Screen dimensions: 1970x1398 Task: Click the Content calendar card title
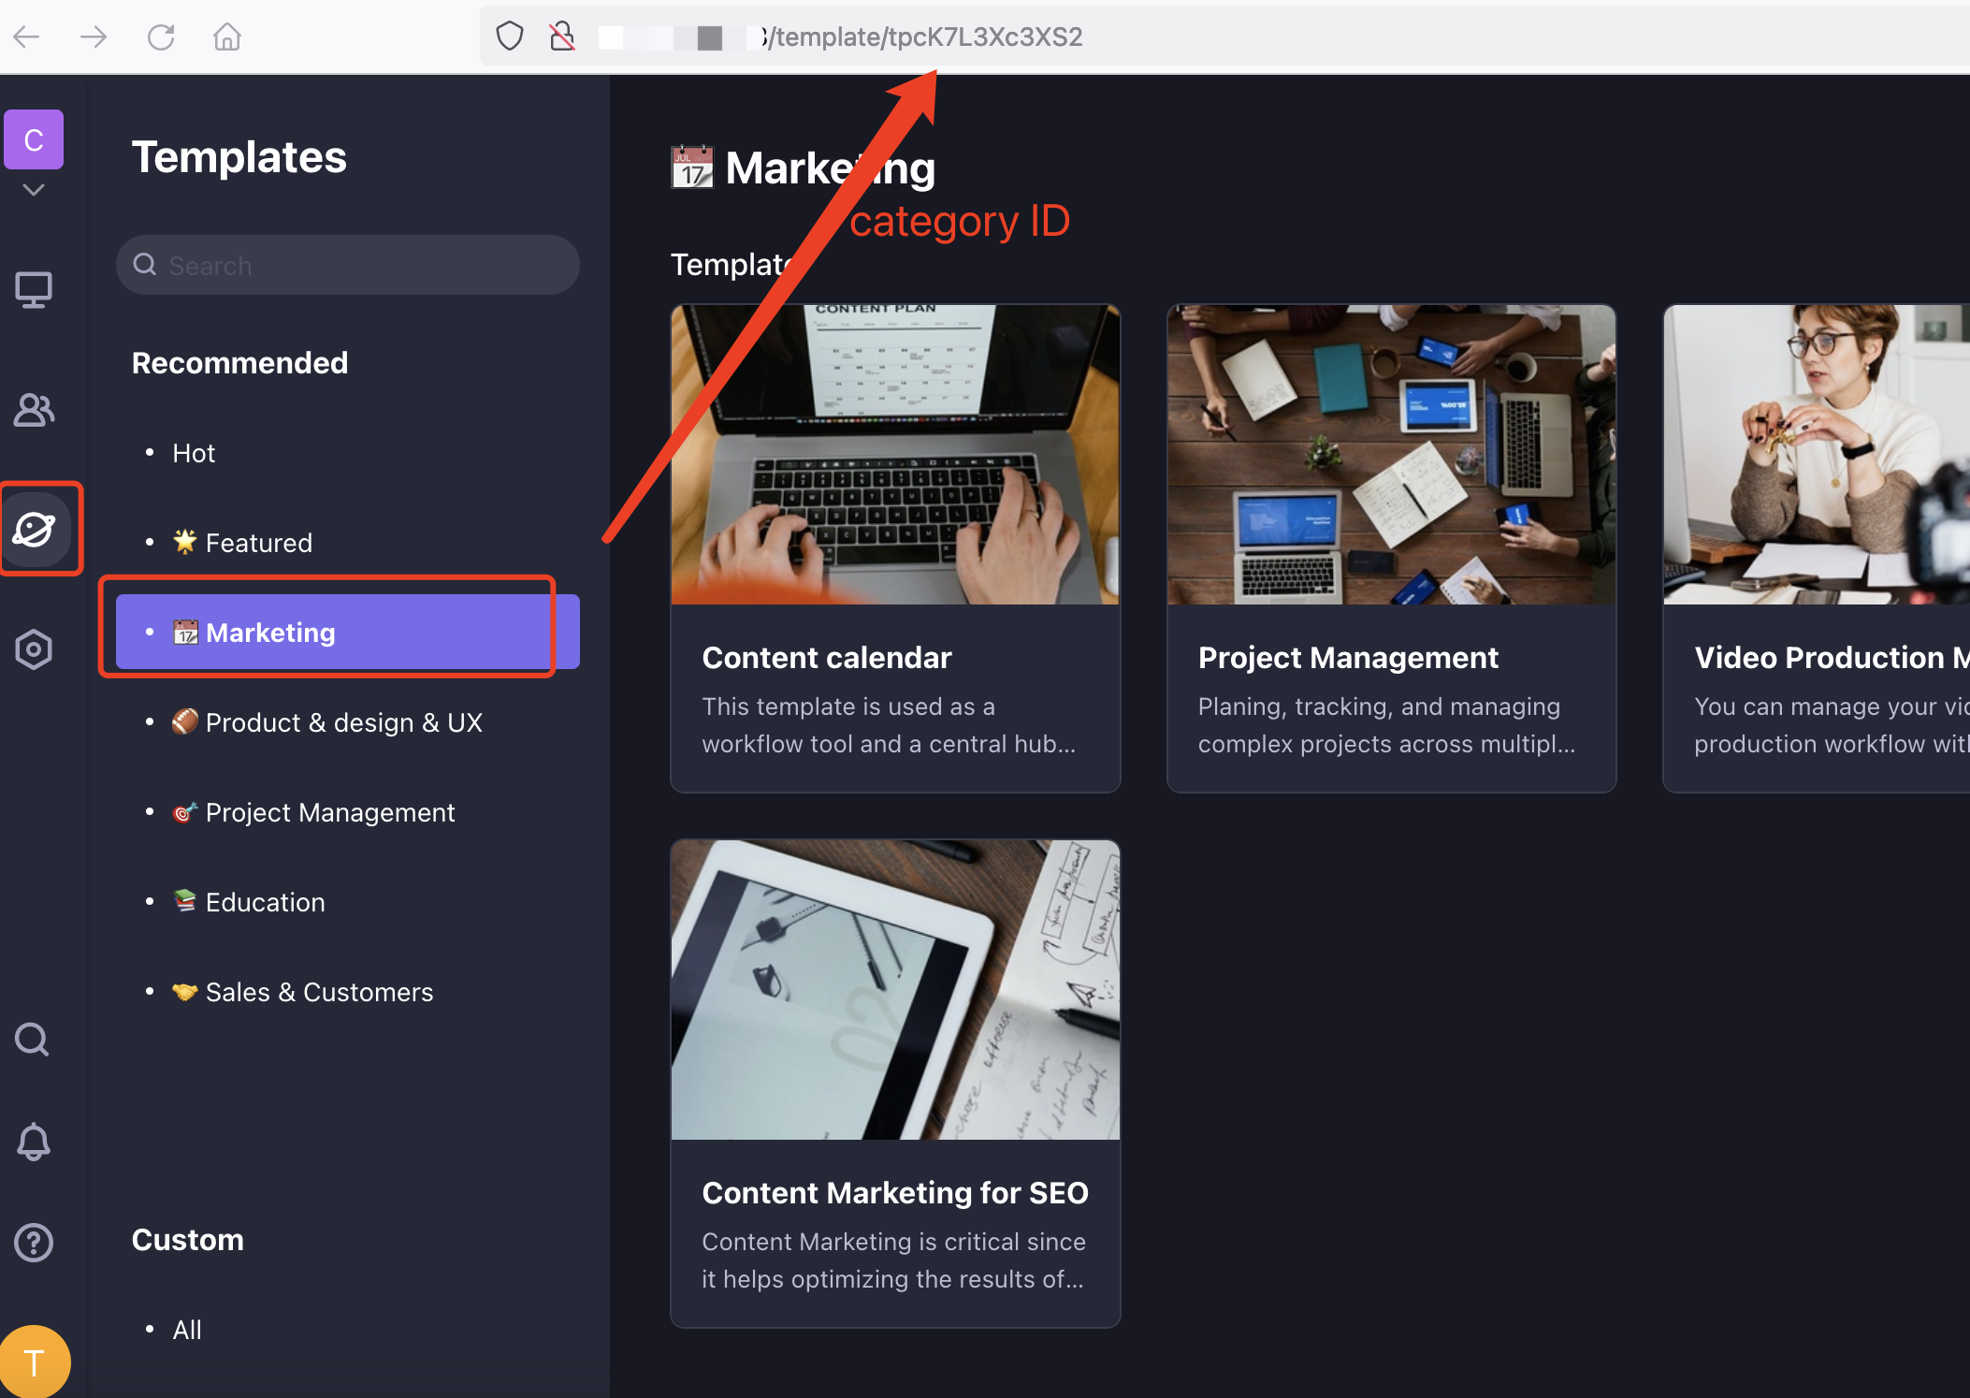click(827, 658)
